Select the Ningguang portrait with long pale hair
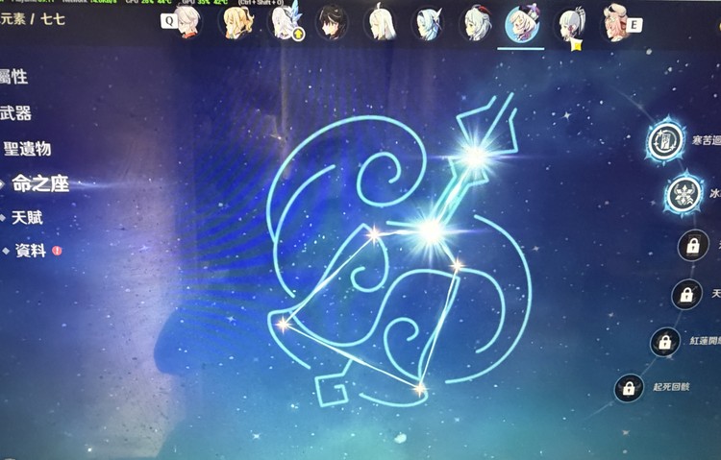721x460 pixels. [x=381, y=22]
